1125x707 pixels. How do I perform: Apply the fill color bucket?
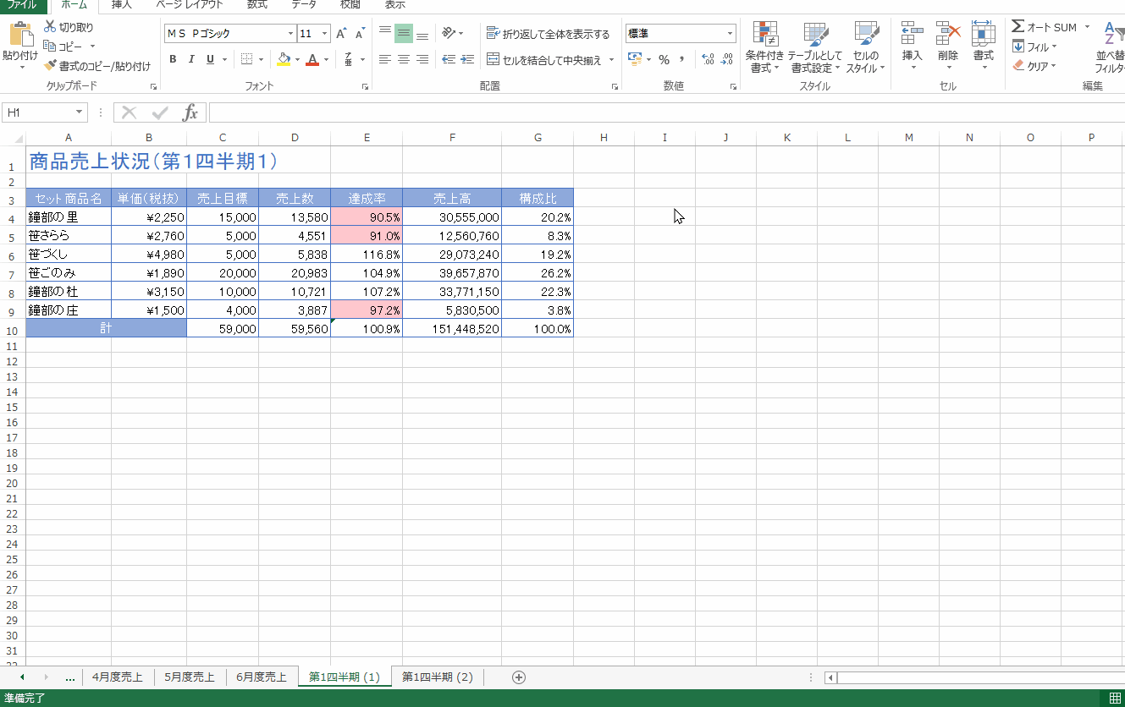(284, 59)
